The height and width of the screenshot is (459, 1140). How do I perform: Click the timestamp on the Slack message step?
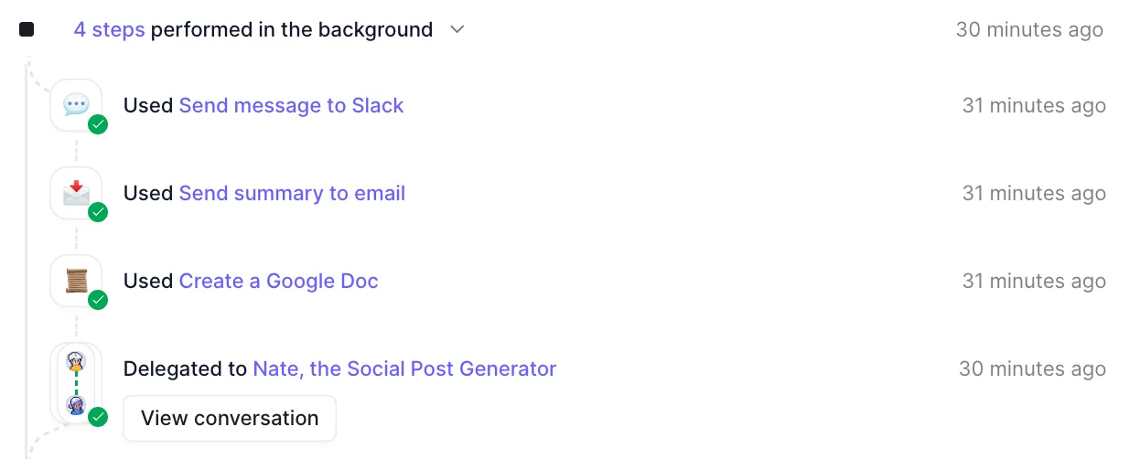pyautogui.click(x=1034, y=105)
